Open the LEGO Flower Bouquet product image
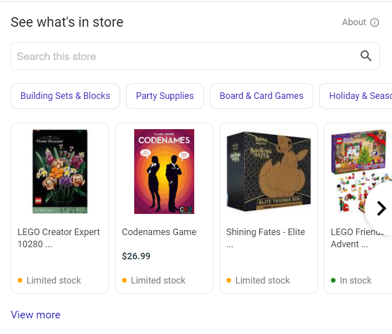This screenshot has height=334, width=392. 60,172
